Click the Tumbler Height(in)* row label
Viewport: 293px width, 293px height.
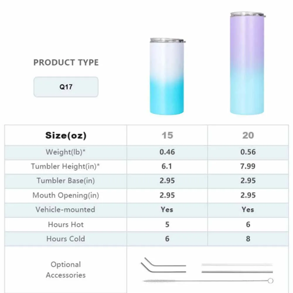66,166
